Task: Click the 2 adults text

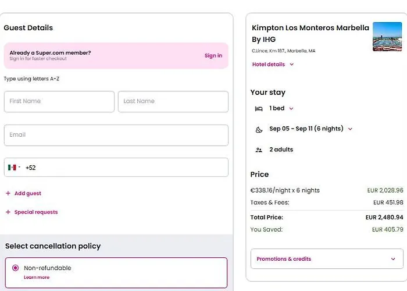Action: click(281, 150)
